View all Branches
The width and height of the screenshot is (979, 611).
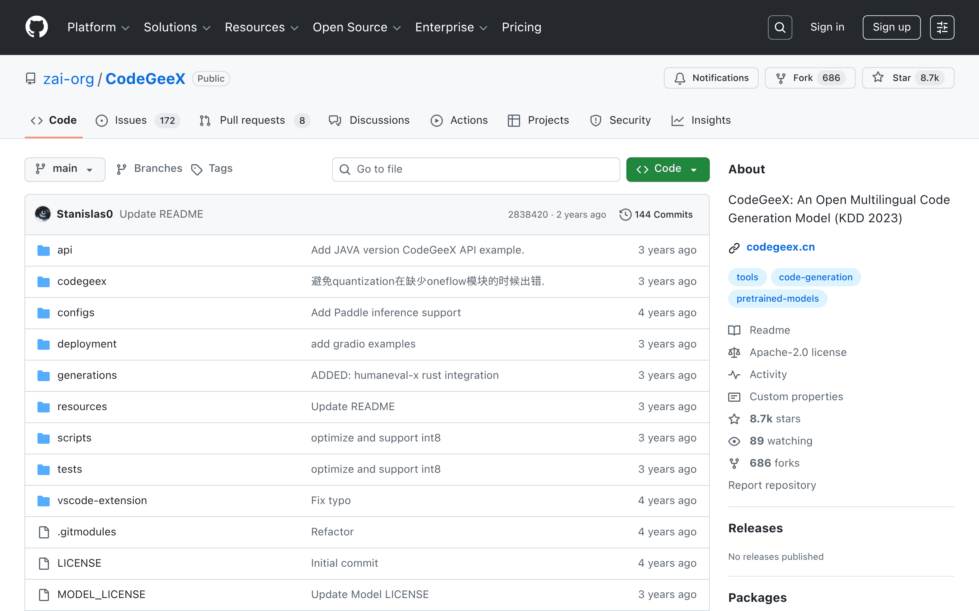pyautogui.click(x=149, y=169)
